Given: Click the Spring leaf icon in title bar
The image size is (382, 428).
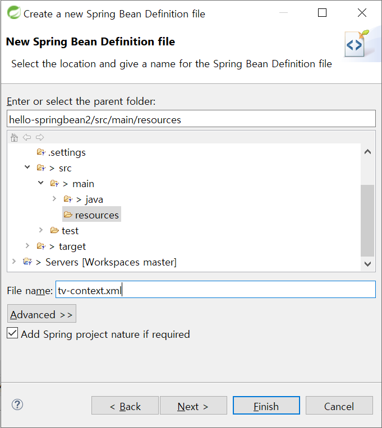Looking at the screenshot, I should (13, 12).
